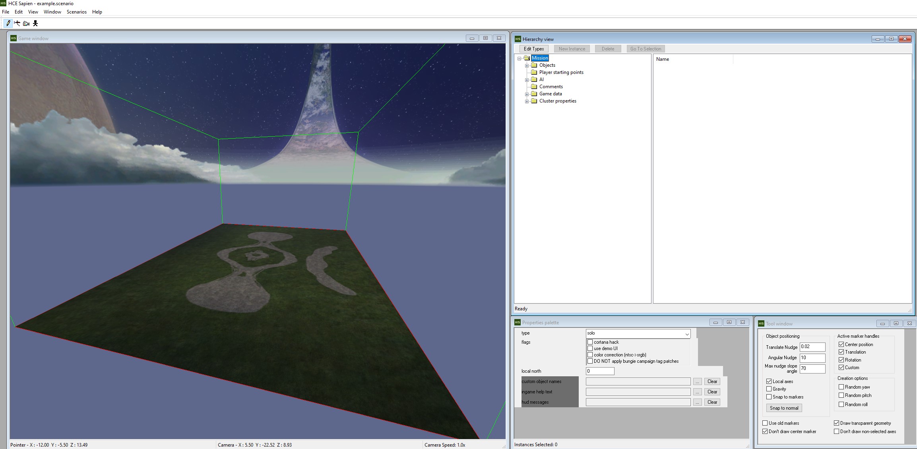Screen dimensions: 917x449
Task: Click the Name column header
Action: pos(693,59)
